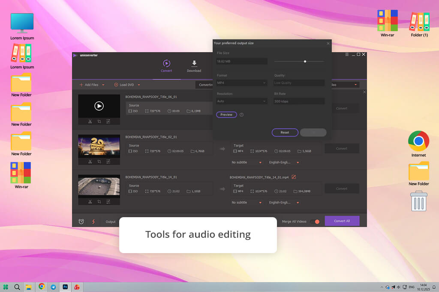Remove Title_06_01 with the row's X
Viewport: 439px width, 292px height.
click(364, 92)
